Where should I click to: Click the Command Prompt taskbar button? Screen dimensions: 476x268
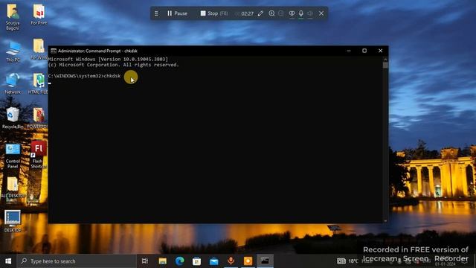click(x=265, y=261)
